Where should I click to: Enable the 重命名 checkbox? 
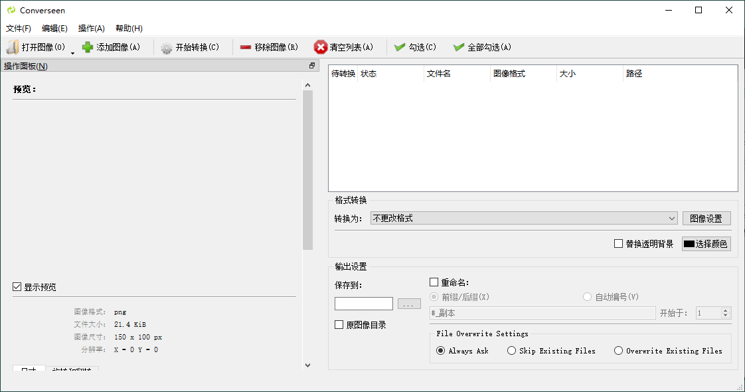click(434, 282)
